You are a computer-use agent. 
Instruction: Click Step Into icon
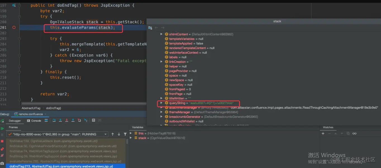(60, 121)
